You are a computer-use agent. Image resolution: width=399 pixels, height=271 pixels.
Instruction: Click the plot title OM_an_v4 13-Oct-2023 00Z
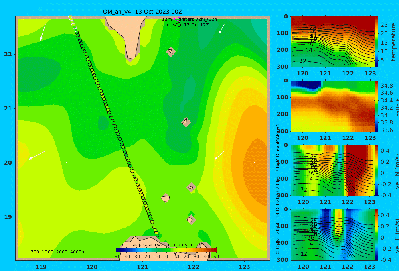click(142, 12)
